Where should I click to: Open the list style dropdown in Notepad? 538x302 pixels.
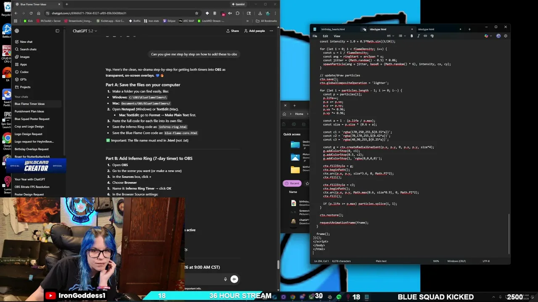point(401,36)
